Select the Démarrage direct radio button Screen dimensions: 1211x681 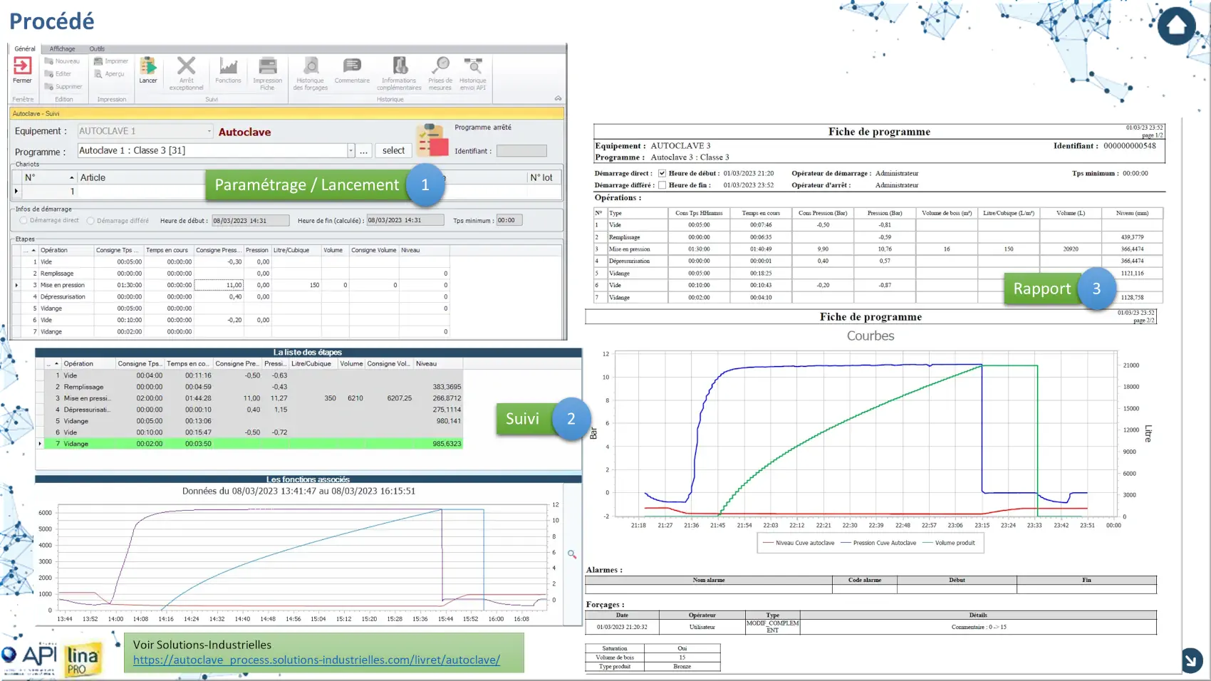24,221
